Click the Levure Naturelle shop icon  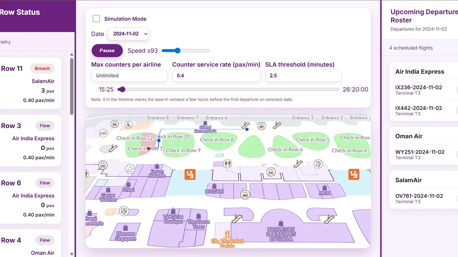[157, 166]
